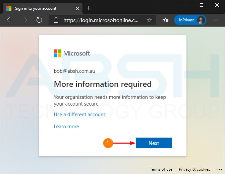Click the InPrivate profile button
This screenshot has width=225, height=174.
(190, 20)
